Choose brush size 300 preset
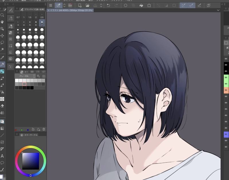The width and height of the screenshot is (229, 180). [42, 54]
